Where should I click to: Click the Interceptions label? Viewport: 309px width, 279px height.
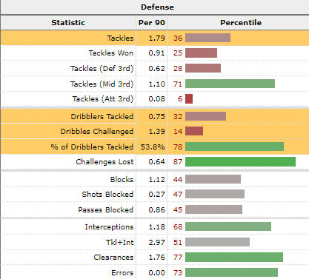(x=109, y=226)
